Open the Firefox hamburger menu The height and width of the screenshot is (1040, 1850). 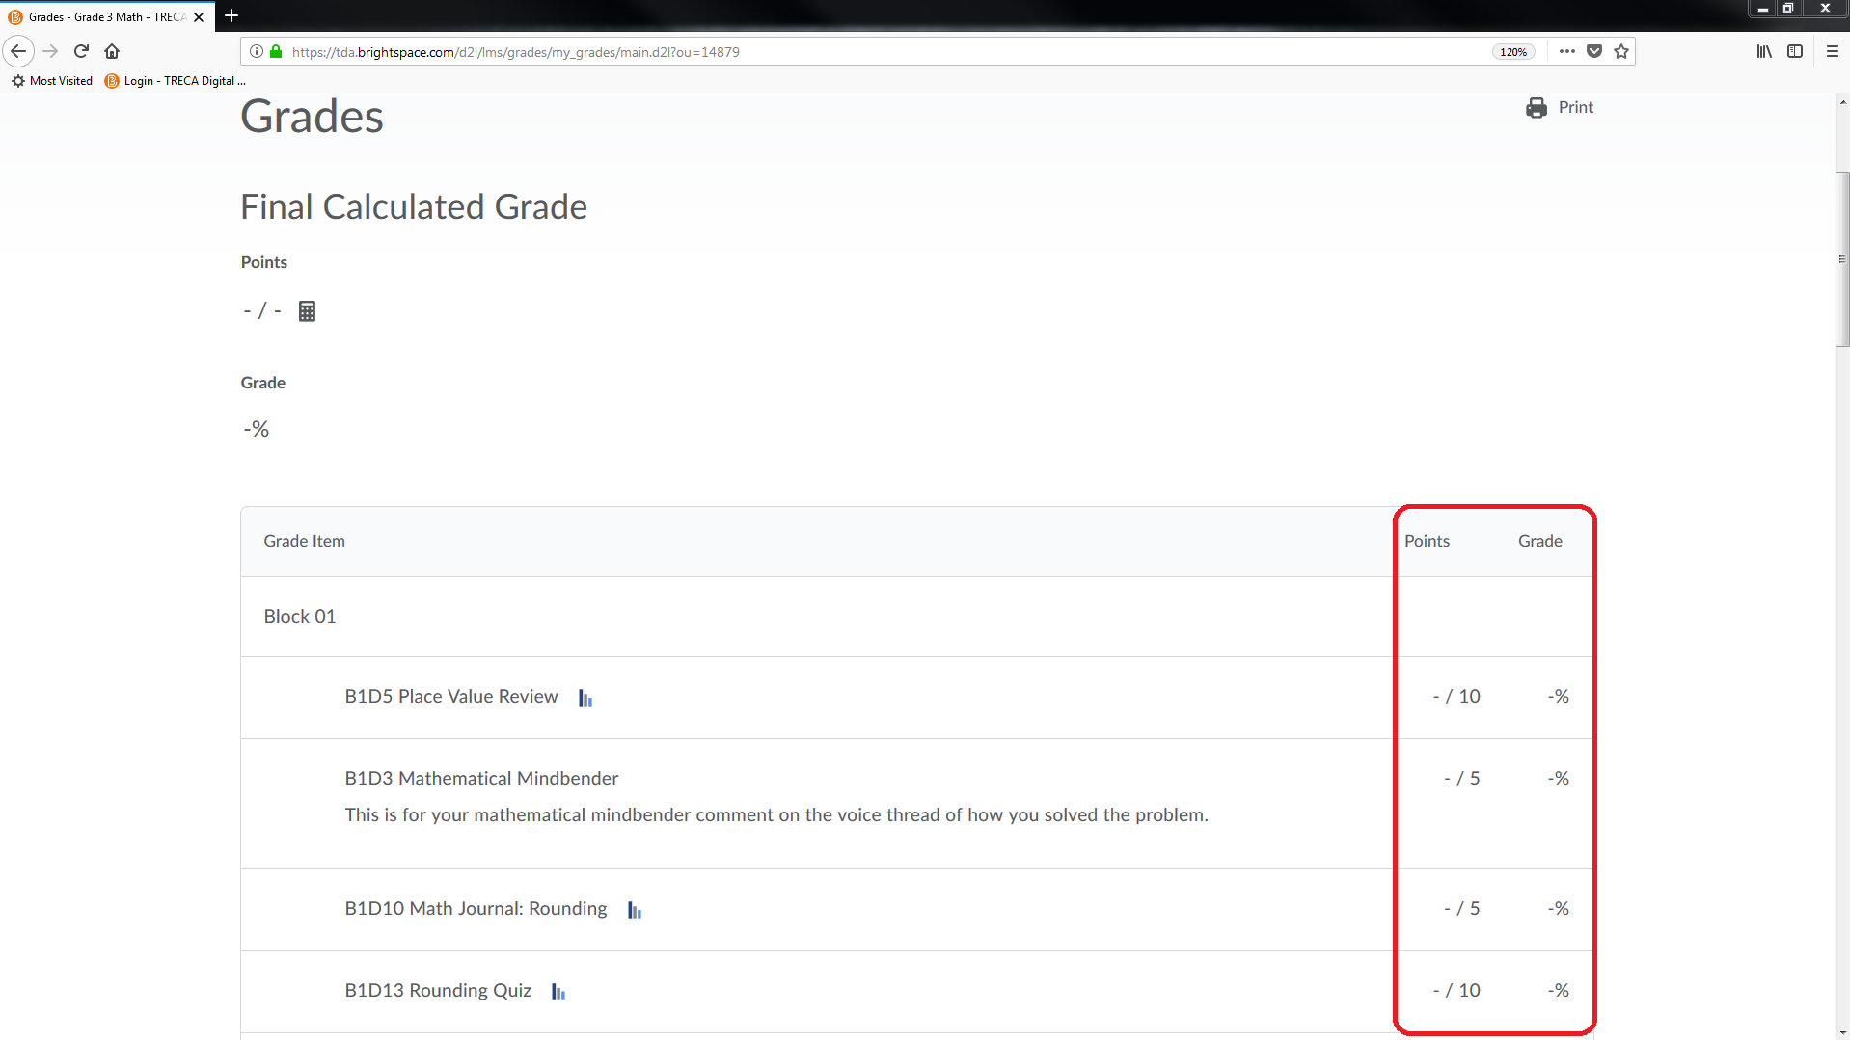(1834, 51)
